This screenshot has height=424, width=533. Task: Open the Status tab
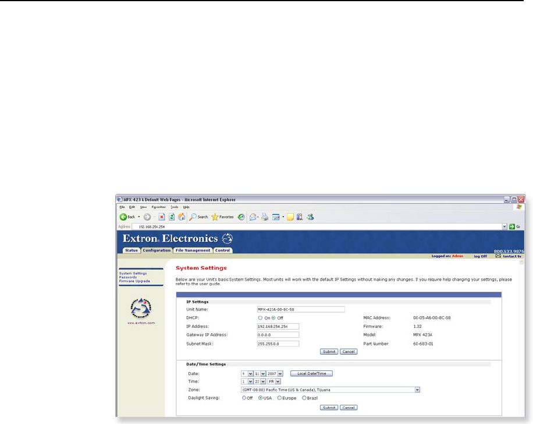click(x=132, y=250)
